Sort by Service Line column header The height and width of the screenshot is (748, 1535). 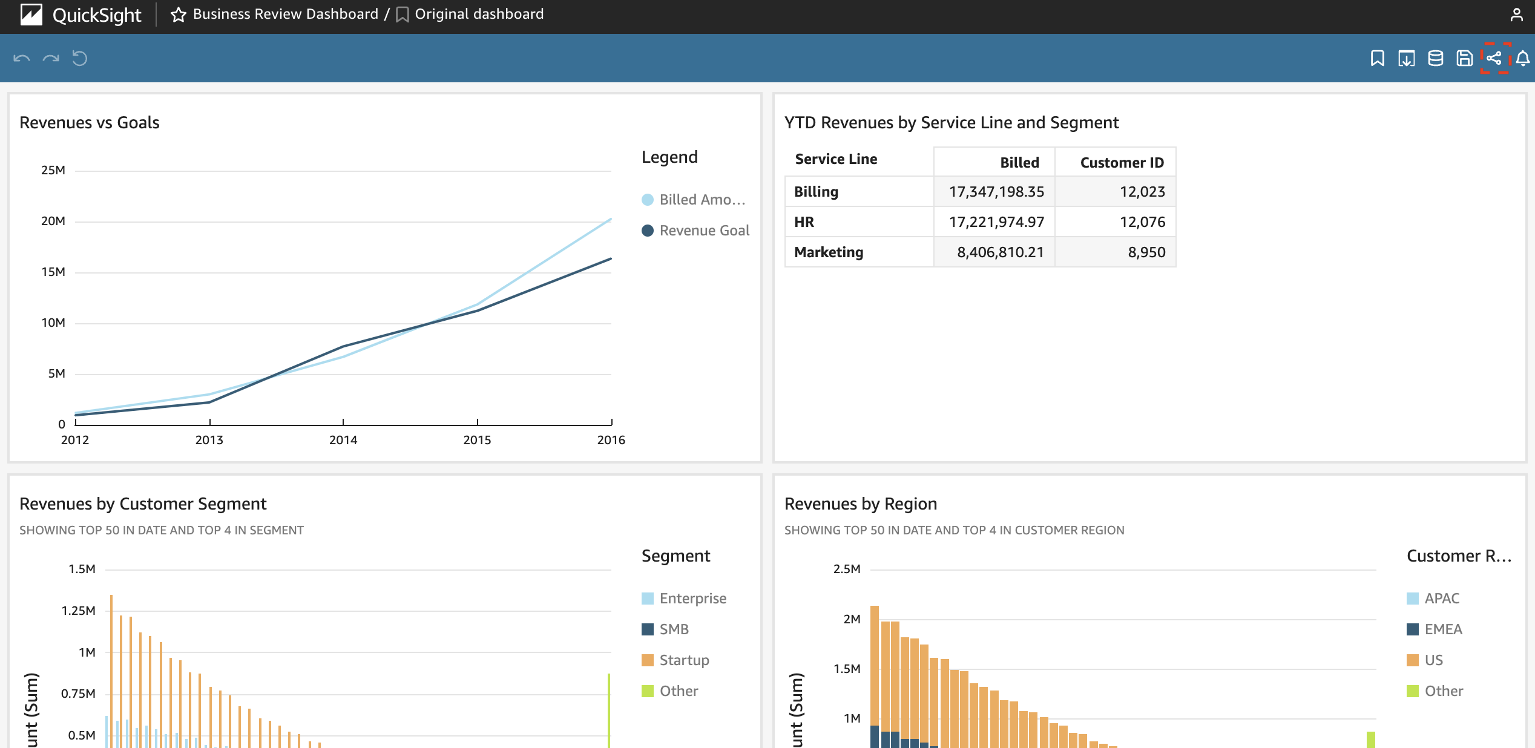[836, 159]
